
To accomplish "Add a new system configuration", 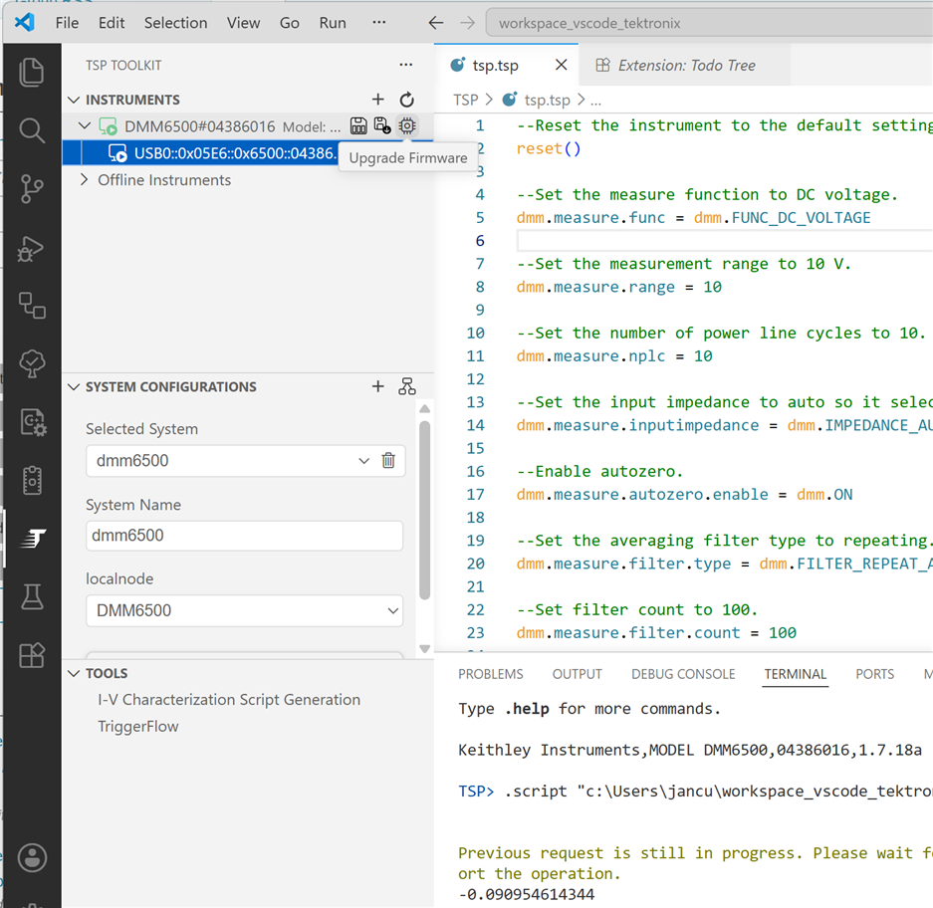I will point(377,386).
